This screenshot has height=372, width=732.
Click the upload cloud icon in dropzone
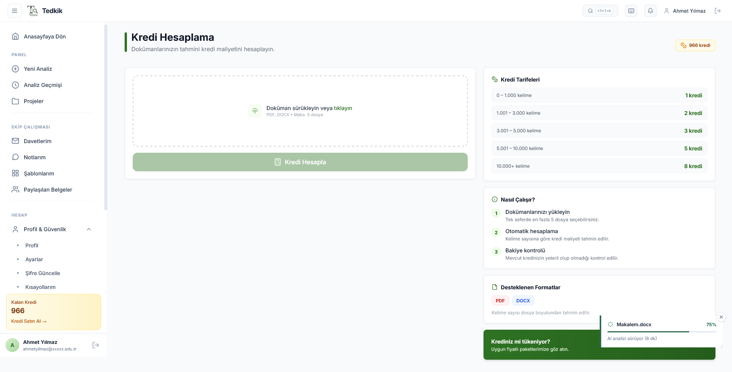click(255, 111)
